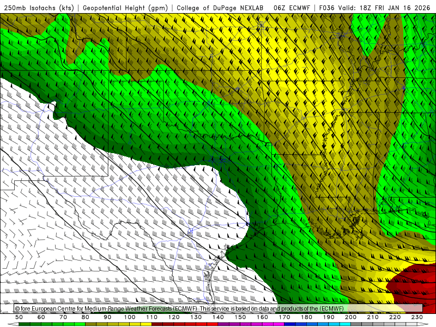Pick the bright cyan swatch ending at 200

(345, 324)
